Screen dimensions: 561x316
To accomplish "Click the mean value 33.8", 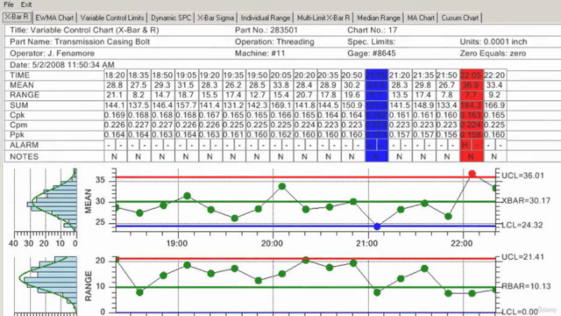I will 280,85.
